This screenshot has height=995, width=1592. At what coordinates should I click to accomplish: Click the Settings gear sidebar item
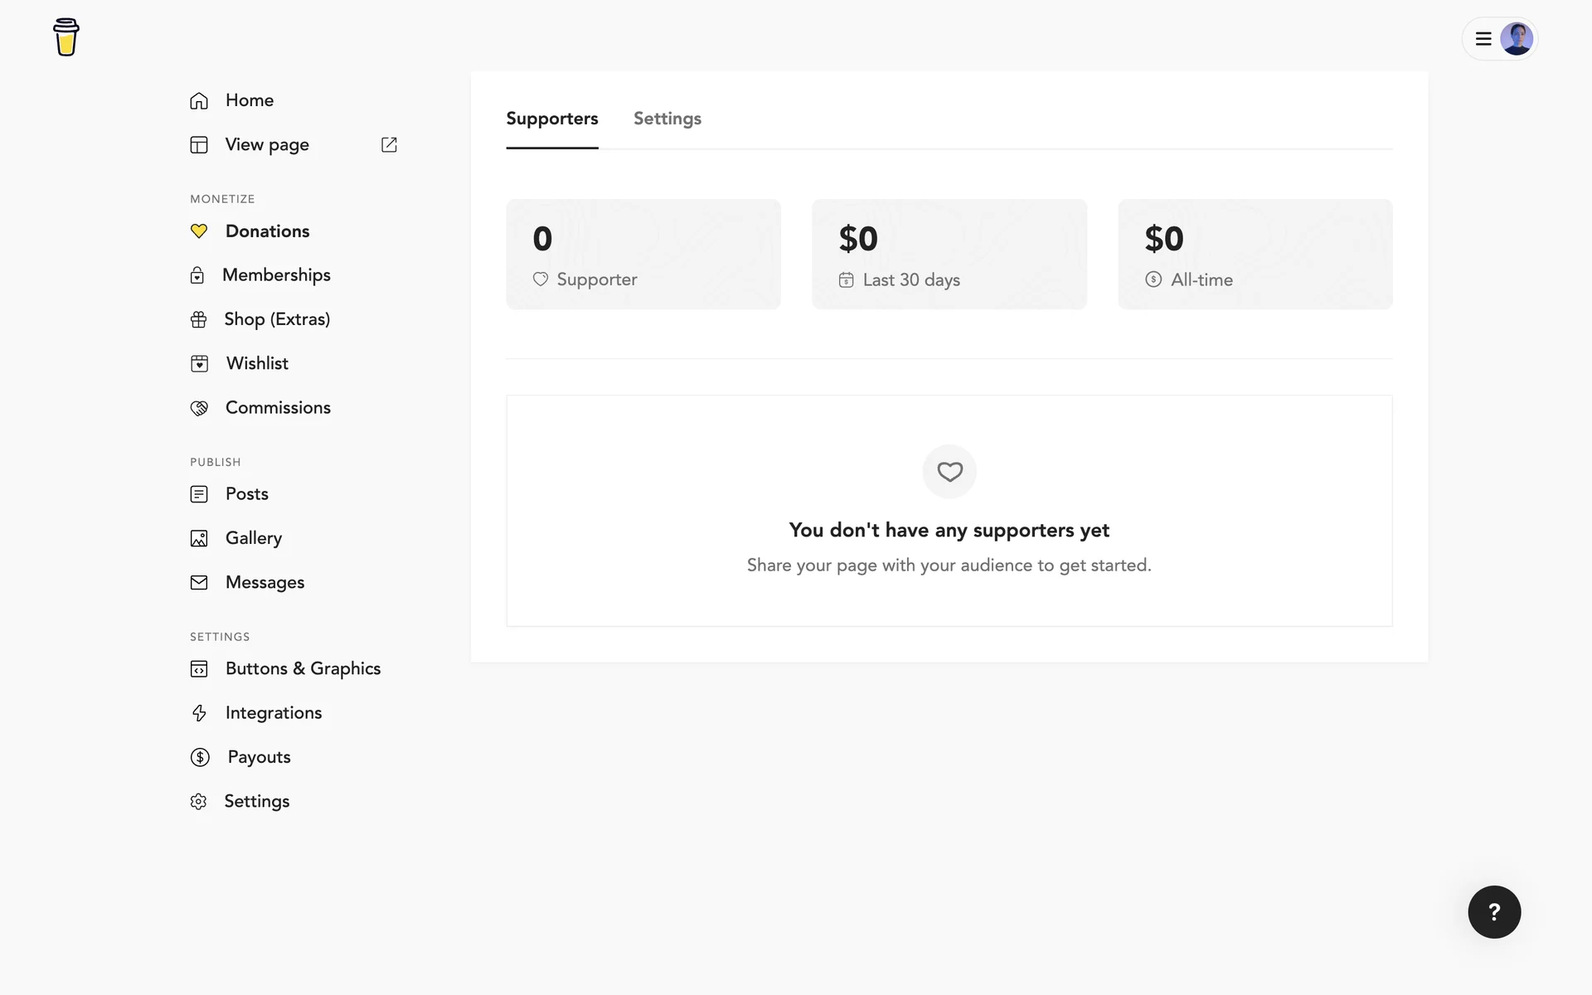(255, 802)
